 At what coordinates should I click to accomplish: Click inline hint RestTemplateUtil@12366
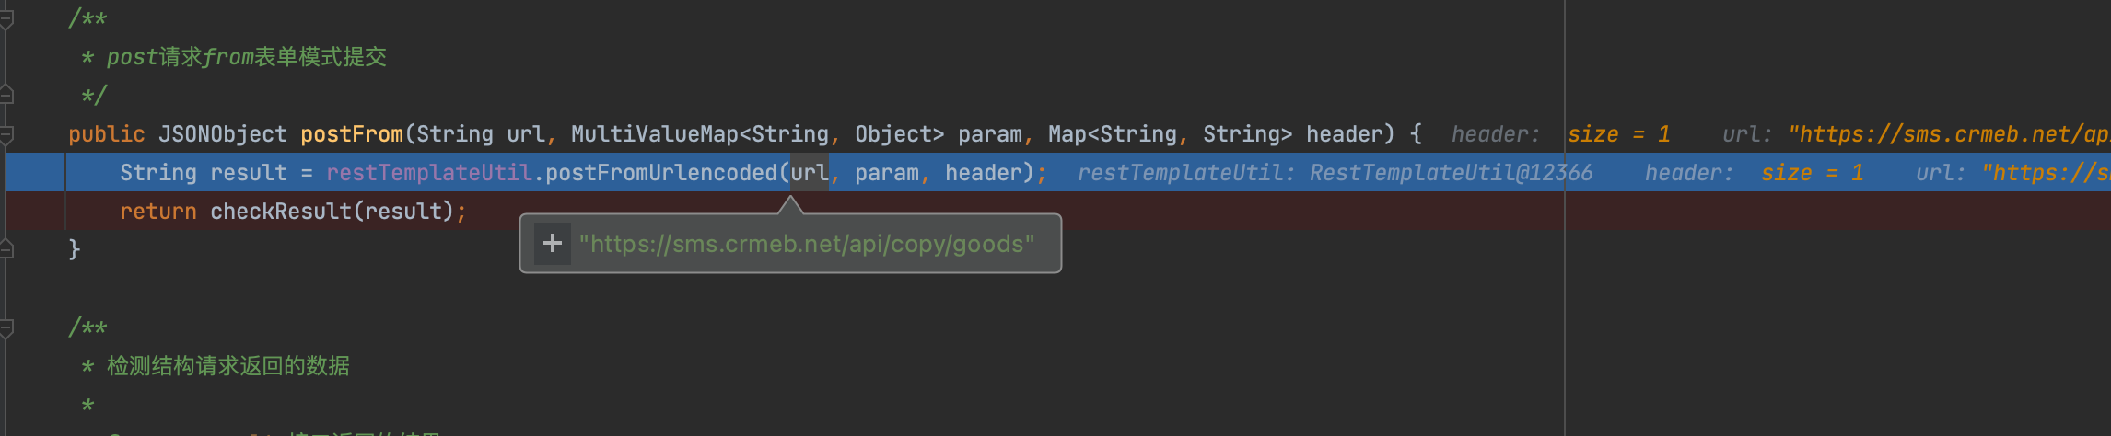click(1451, 173)
